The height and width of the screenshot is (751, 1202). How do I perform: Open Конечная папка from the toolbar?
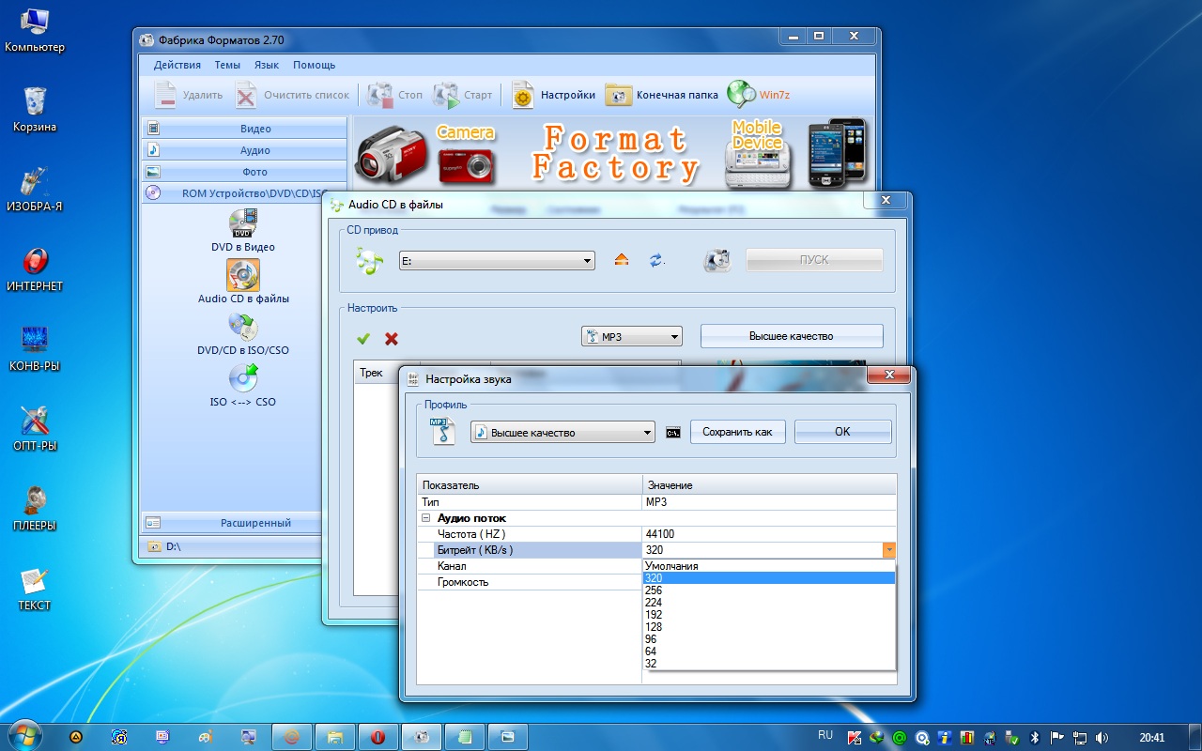click(661, 95)
